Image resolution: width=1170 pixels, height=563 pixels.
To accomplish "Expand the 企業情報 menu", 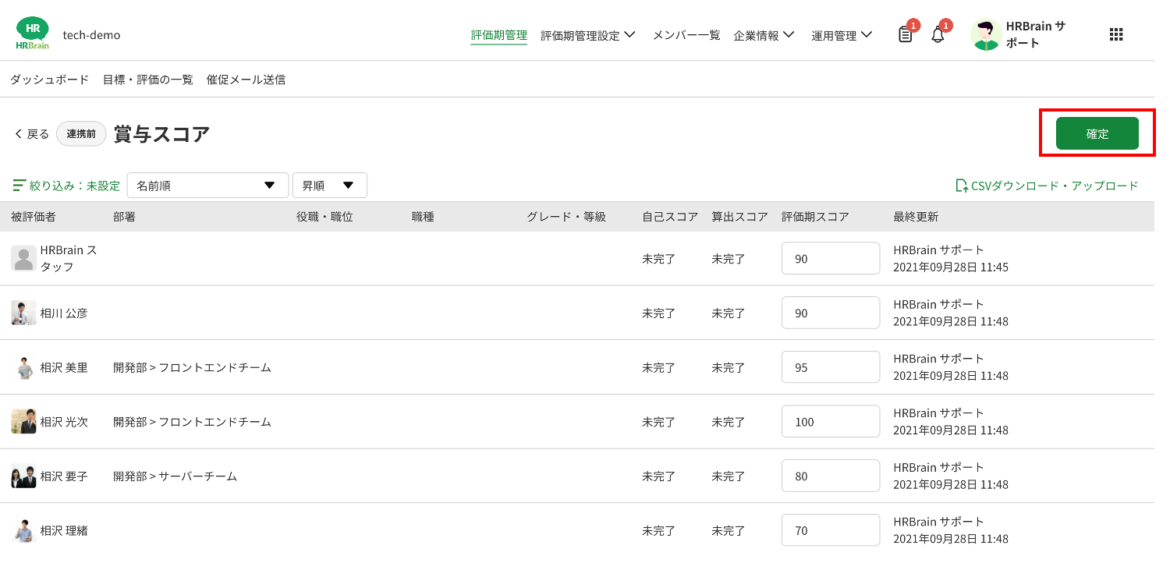I will [764, 35].
